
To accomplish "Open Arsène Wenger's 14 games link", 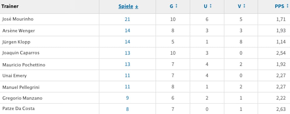I will click(x=127, y=31).
